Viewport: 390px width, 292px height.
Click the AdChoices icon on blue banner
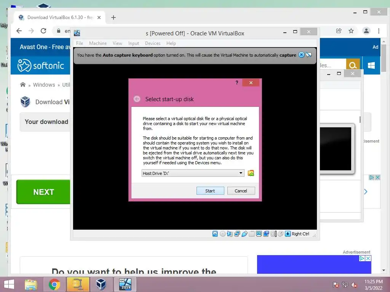point(362,258)
